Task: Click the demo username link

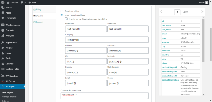Action: 202,2
